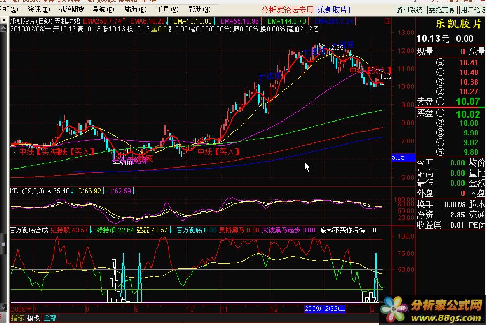Click the 乐凯胶片(日线) 天机均线 chart title
487x326 pixels.
pos(45,21)
